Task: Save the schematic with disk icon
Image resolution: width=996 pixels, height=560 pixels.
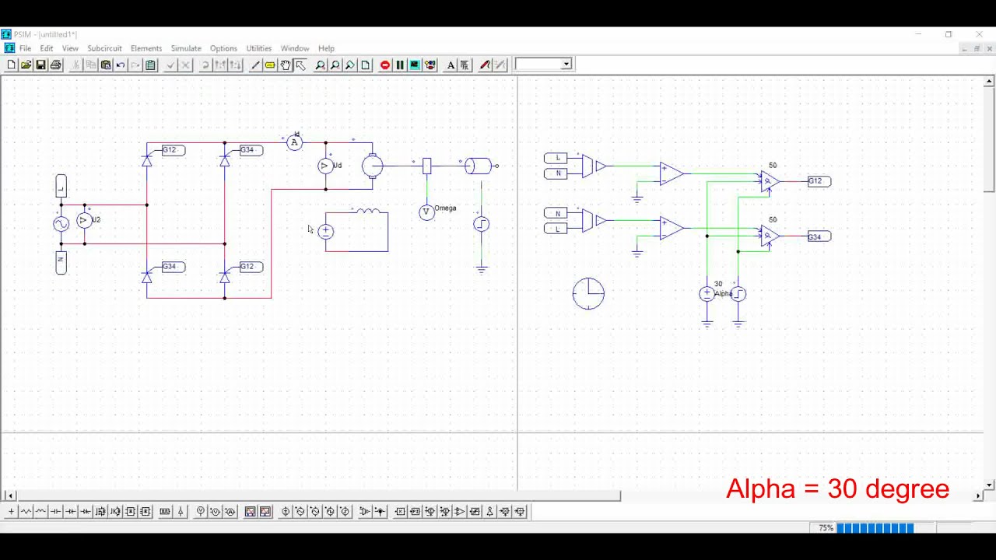Action: [x=40, y=65]
